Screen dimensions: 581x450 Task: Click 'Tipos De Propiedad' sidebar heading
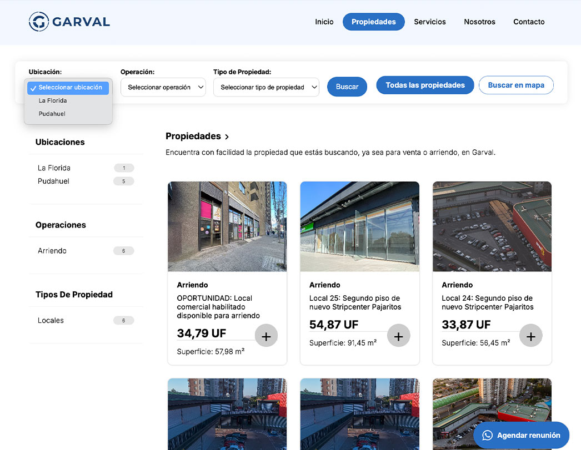coord(74,295)
